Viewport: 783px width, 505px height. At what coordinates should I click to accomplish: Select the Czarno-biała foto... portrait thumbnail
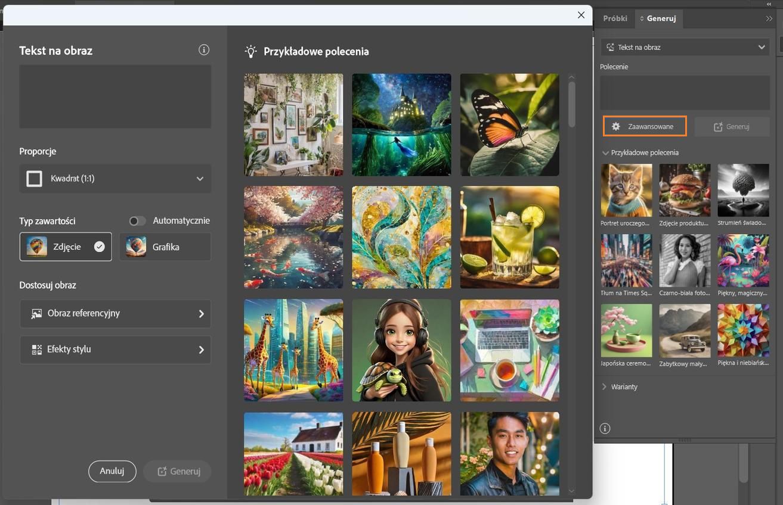pyautogui.click(x=685, y=261)
